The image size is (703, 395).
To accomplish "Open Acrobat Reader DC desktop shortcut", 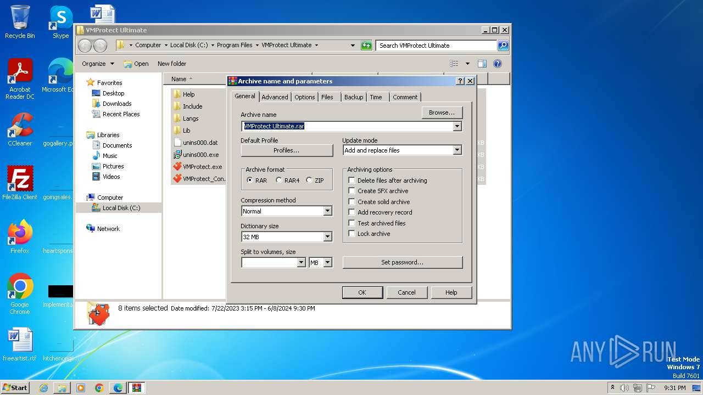I will pos(20,79).
